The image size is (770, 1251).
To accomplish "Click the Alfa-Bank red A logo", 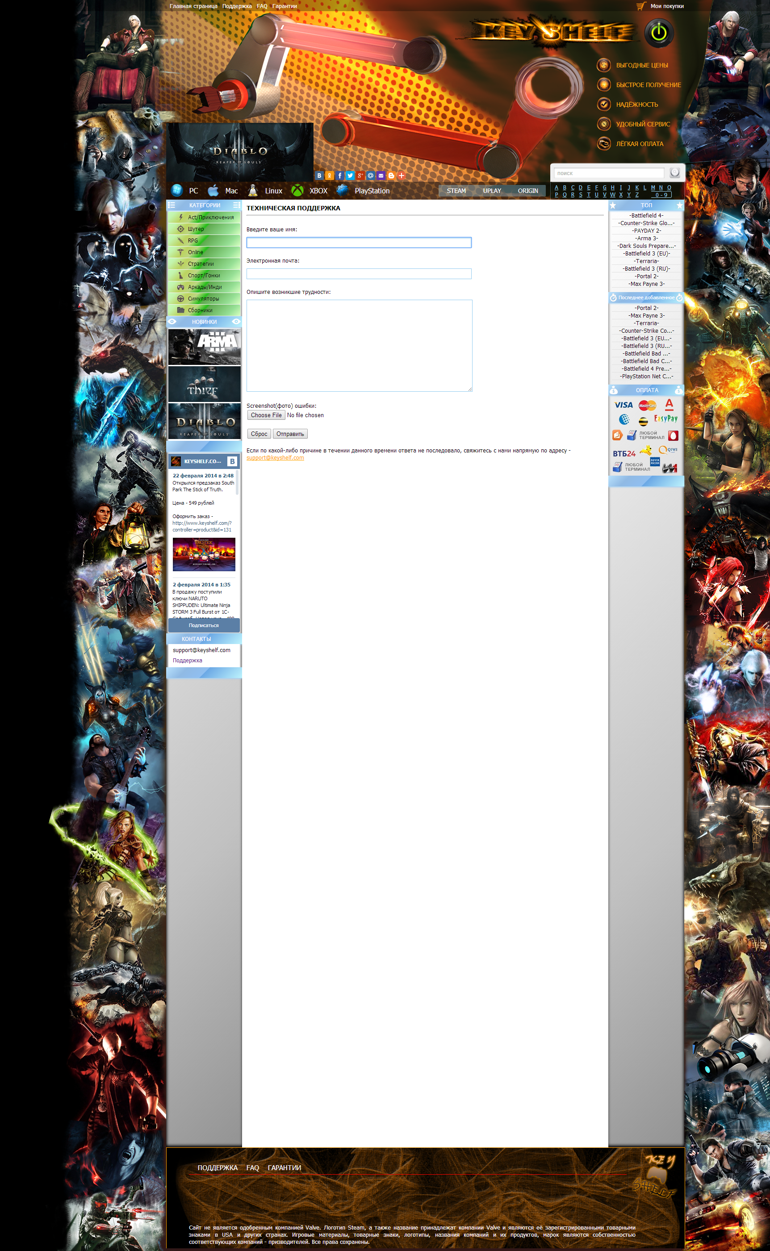I will click(669, 404).
